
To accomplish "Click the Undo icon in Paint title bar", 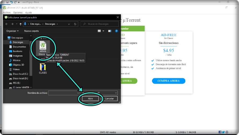I will tap(11, 2).
